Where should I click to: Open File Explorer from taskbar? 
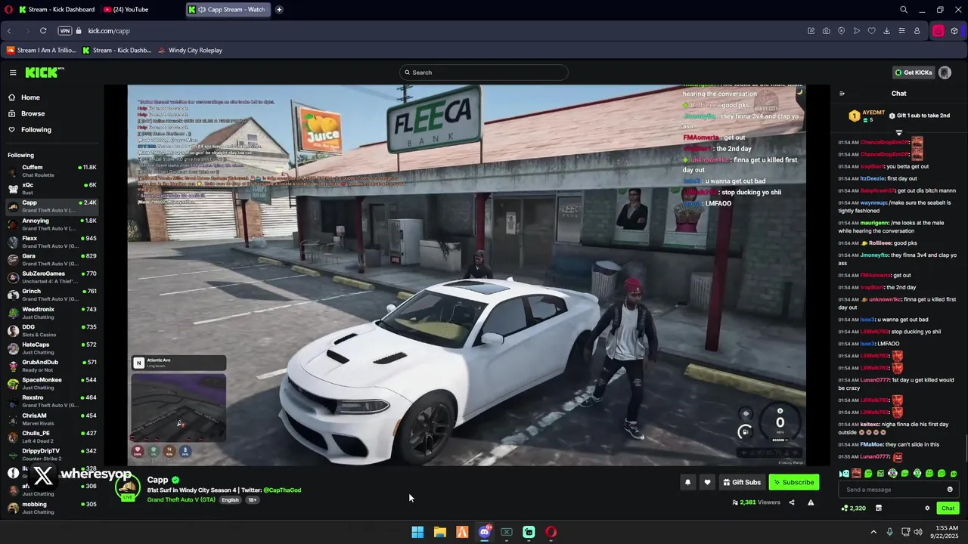(x=439, y=532)
